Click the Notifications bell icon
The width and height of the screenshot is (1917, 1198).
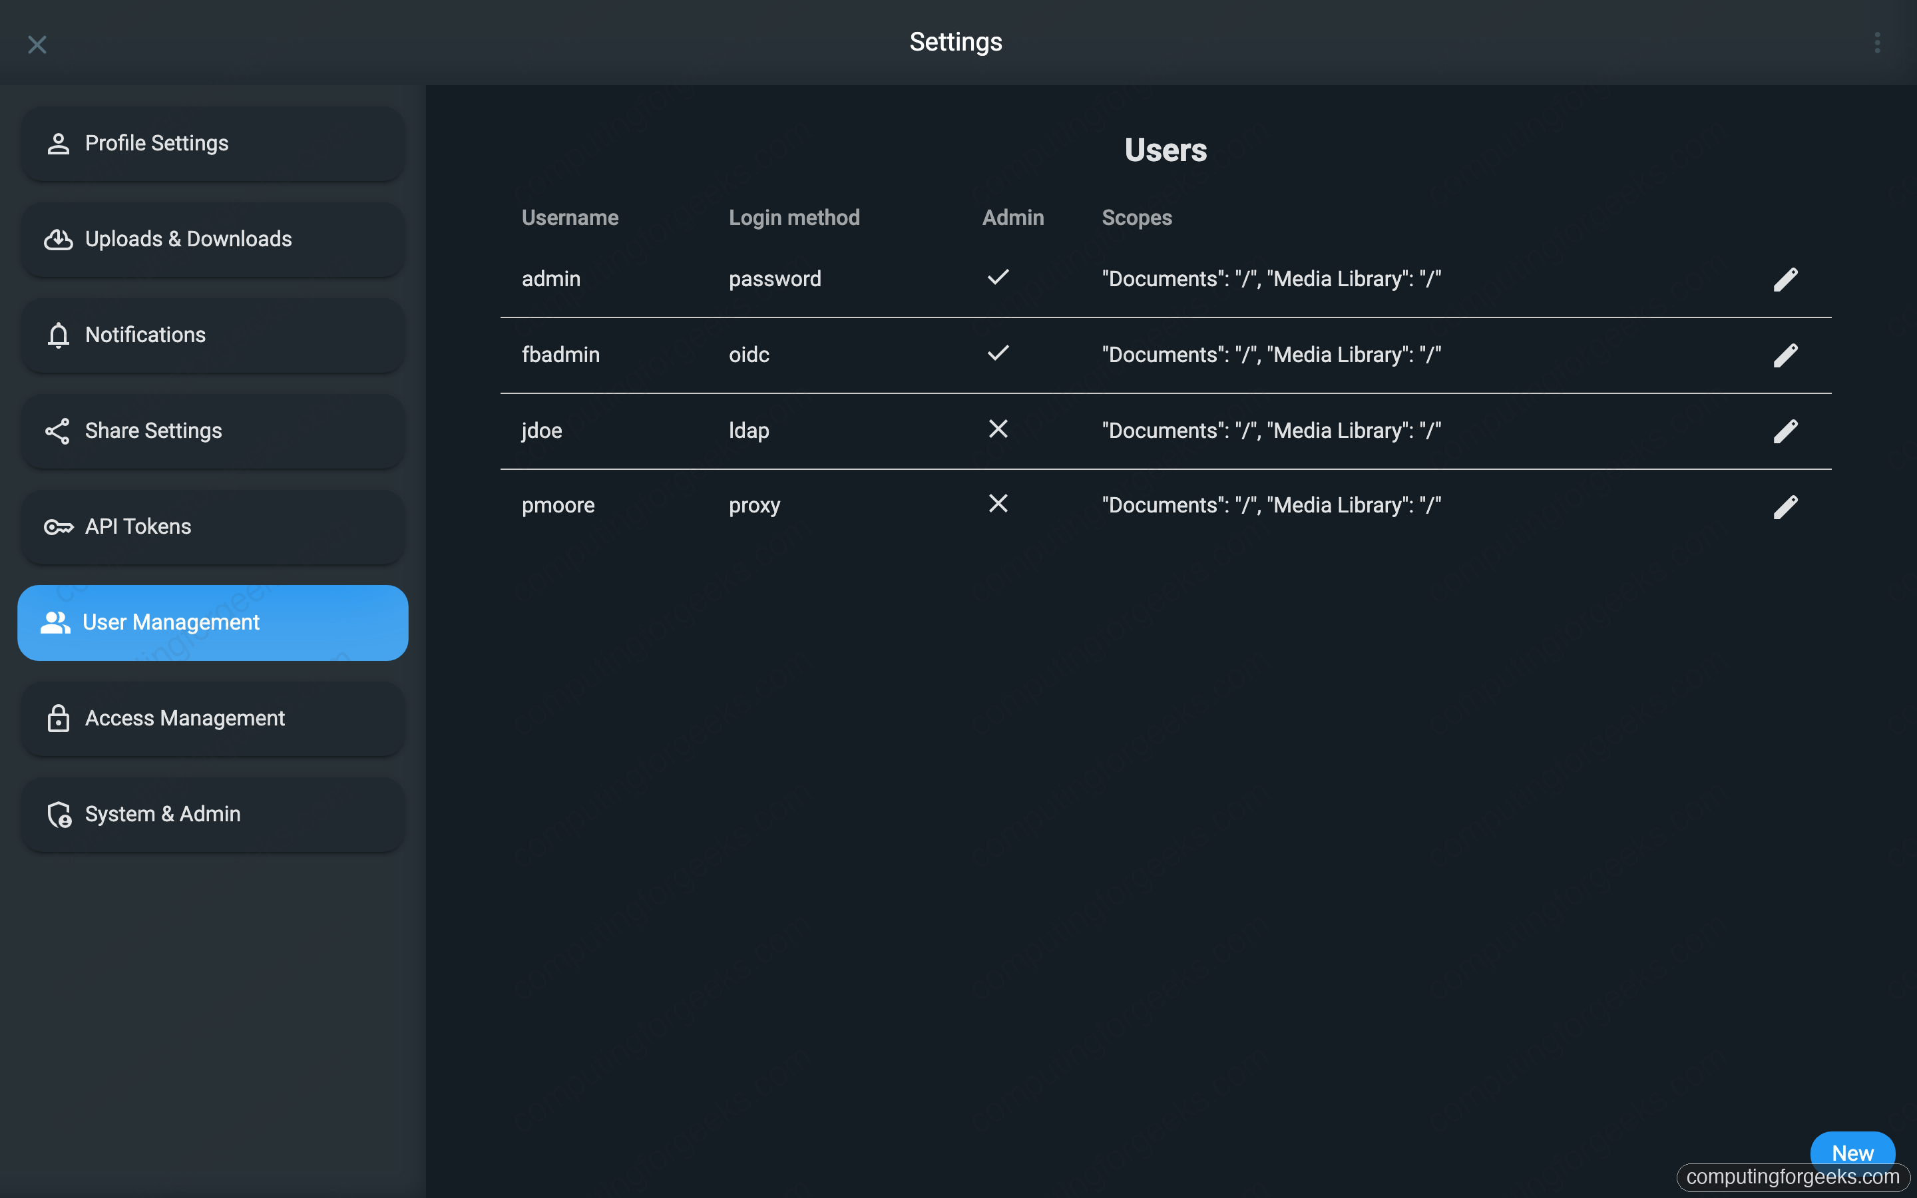58,335
